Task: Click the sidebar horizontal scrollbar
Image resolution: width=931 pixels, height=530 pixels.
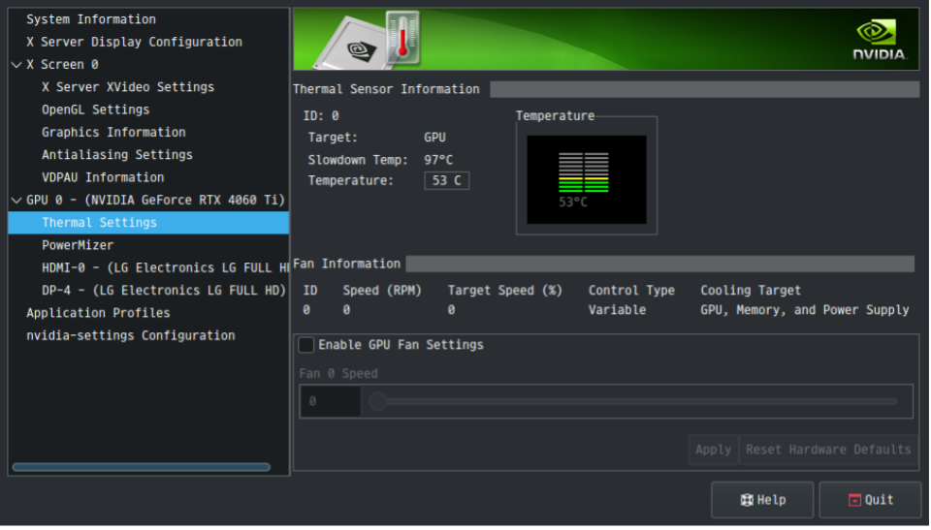Action: tap(141, 467)
